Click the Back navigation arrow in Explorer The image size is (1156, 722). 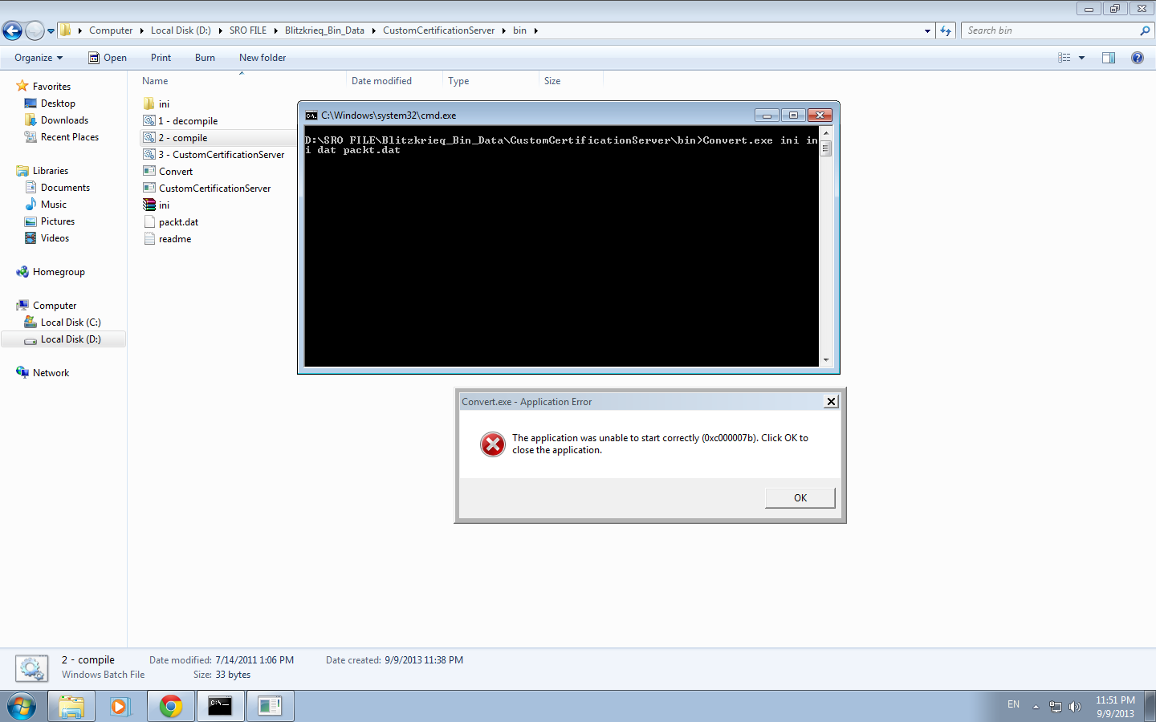click(x=12, y=30)
